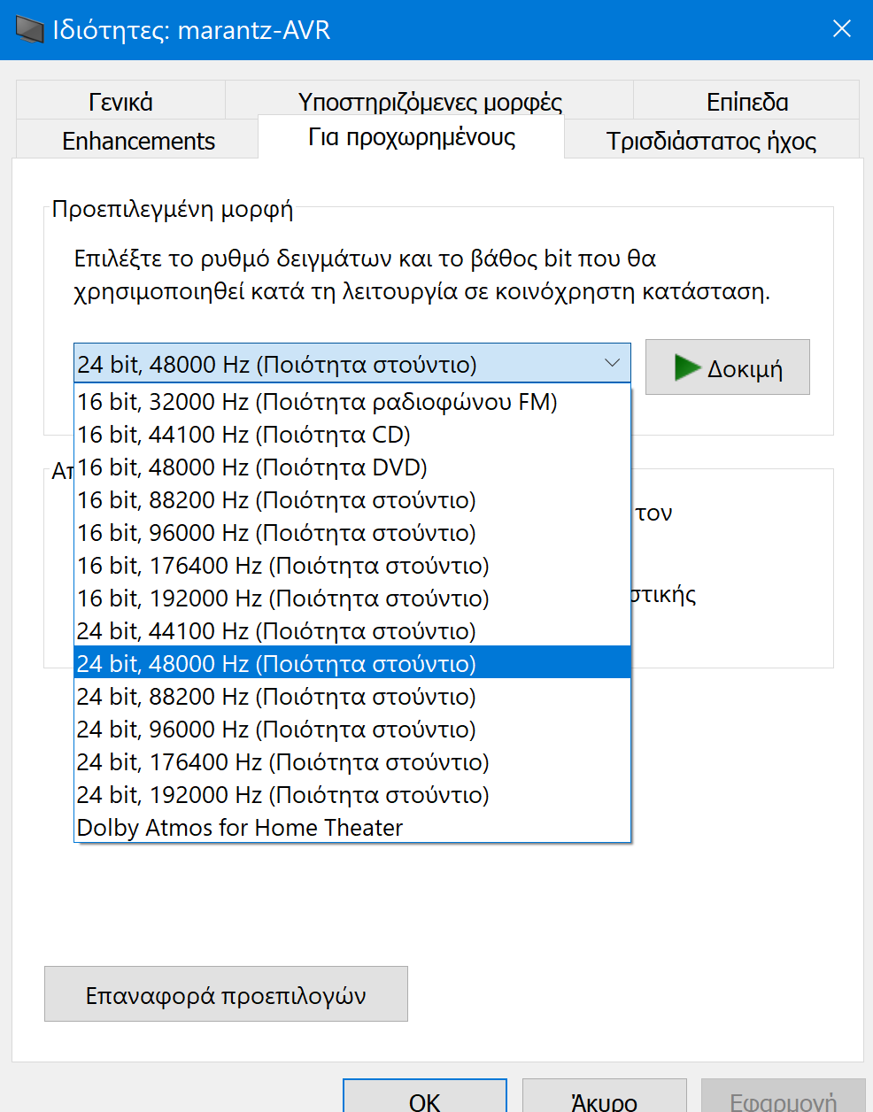Click Επαναφορά προεπιλογών to restore defaults

click(225, 993)
